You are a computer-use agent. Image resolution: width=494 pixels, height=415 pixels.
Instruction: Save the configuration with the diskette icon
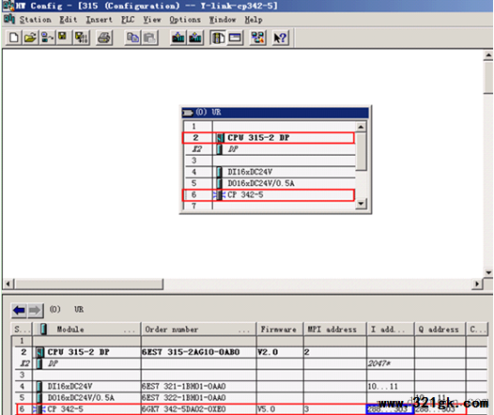point(63,38)
